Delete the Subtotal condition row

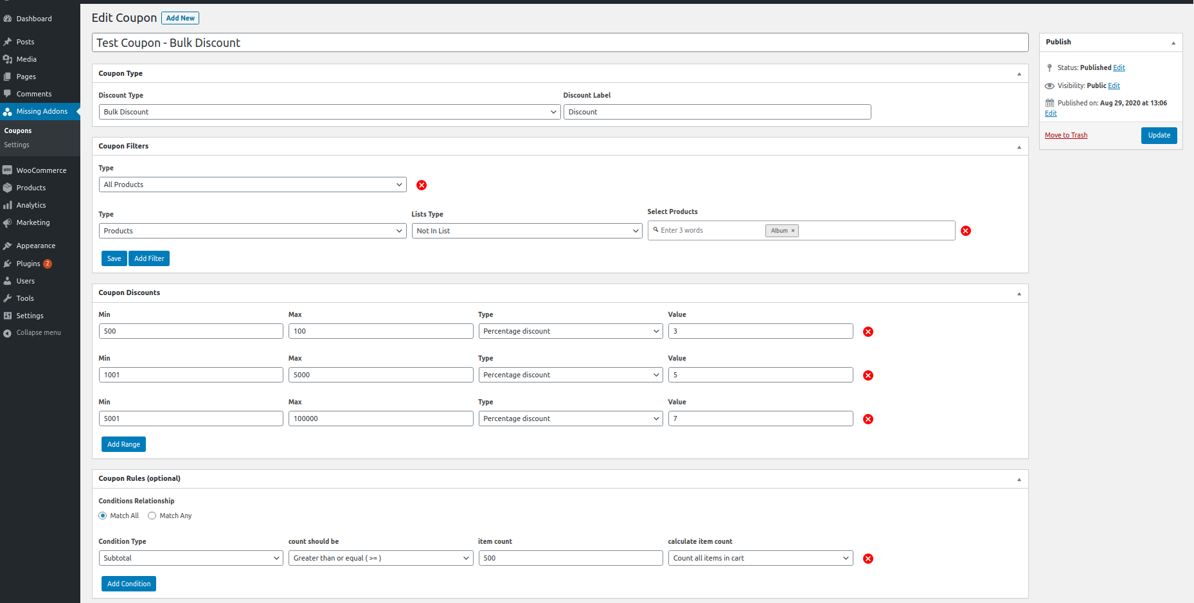tap(868, 559)
